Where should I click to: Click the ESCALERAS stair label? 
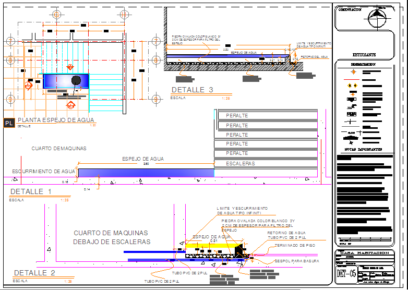240,163
